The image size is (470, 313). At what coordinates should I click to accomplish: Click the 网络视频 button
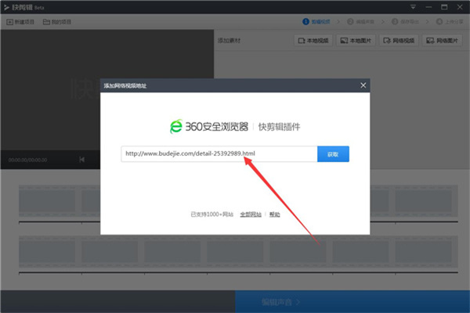tap(399, 41)
